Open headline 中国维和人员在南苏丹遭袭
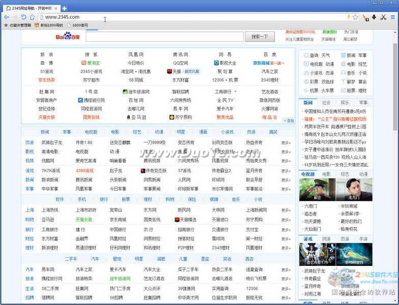This screenshot has height=305, width=399. pyautogui.click(x=335, y=111)
